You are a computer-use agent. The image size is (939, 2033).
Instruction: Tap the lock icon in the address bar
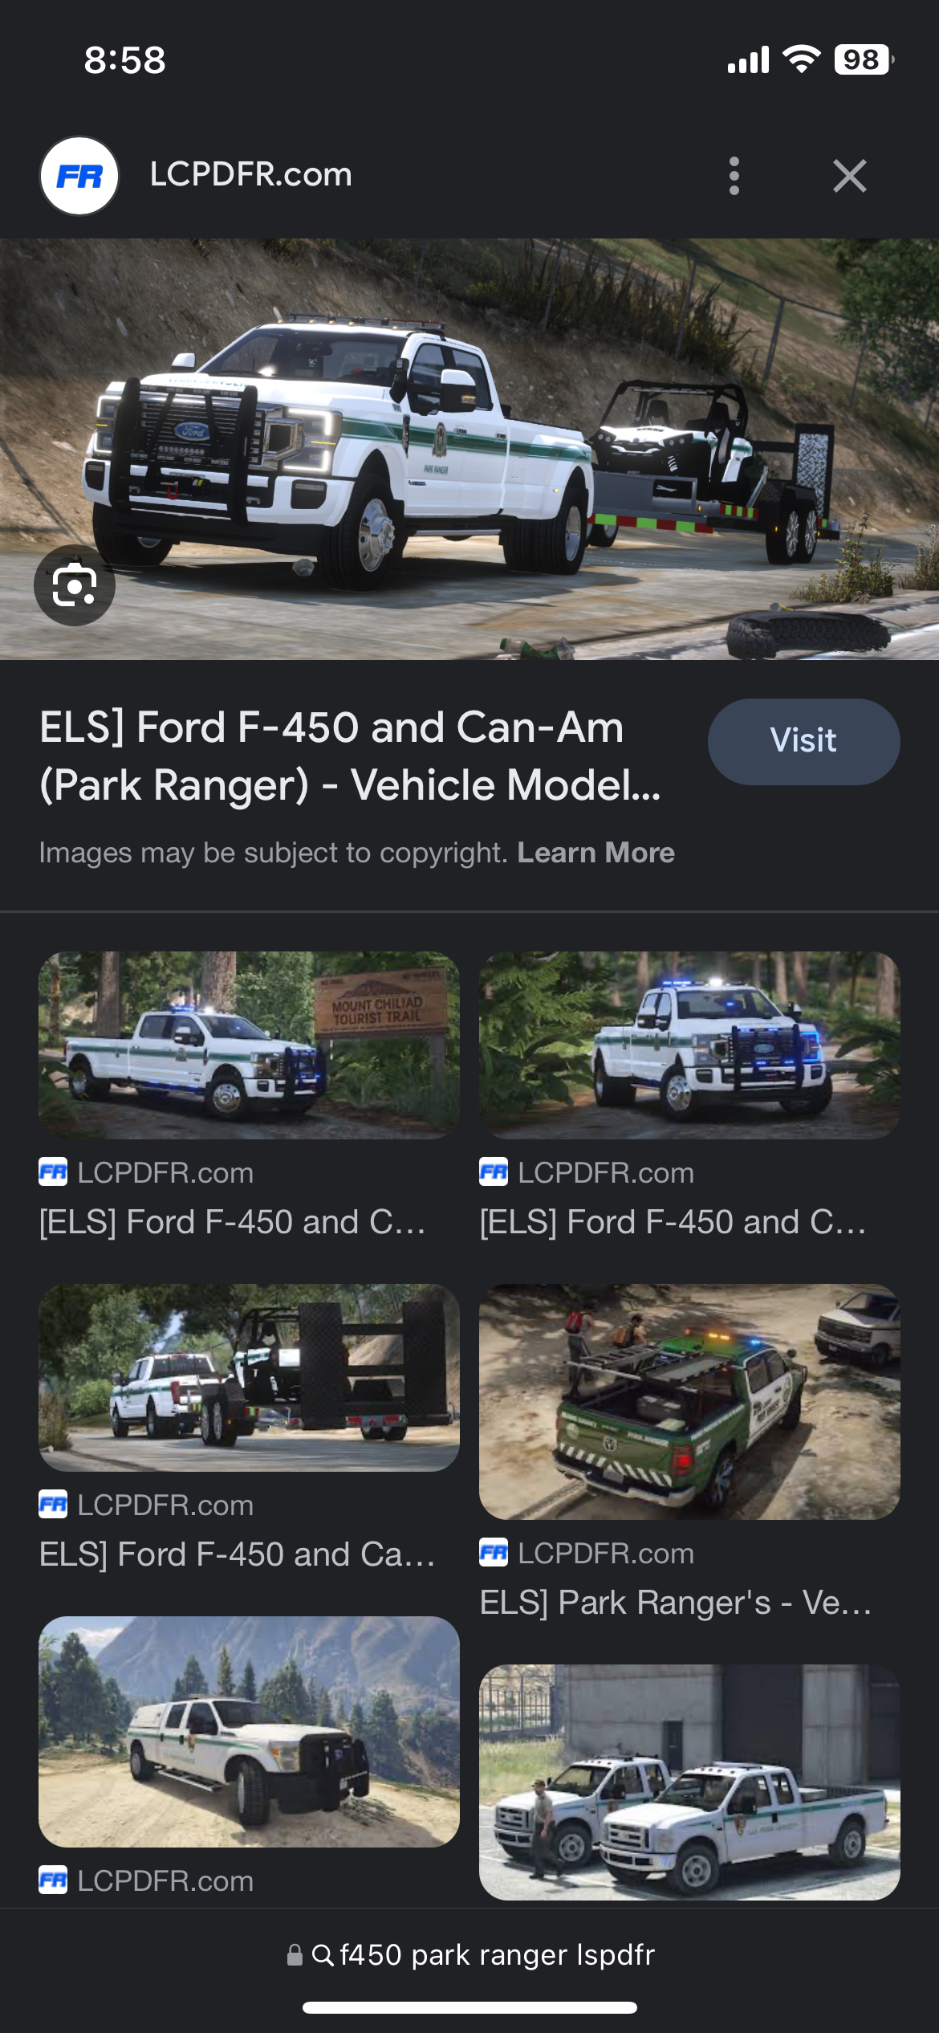coord(295,1955)
